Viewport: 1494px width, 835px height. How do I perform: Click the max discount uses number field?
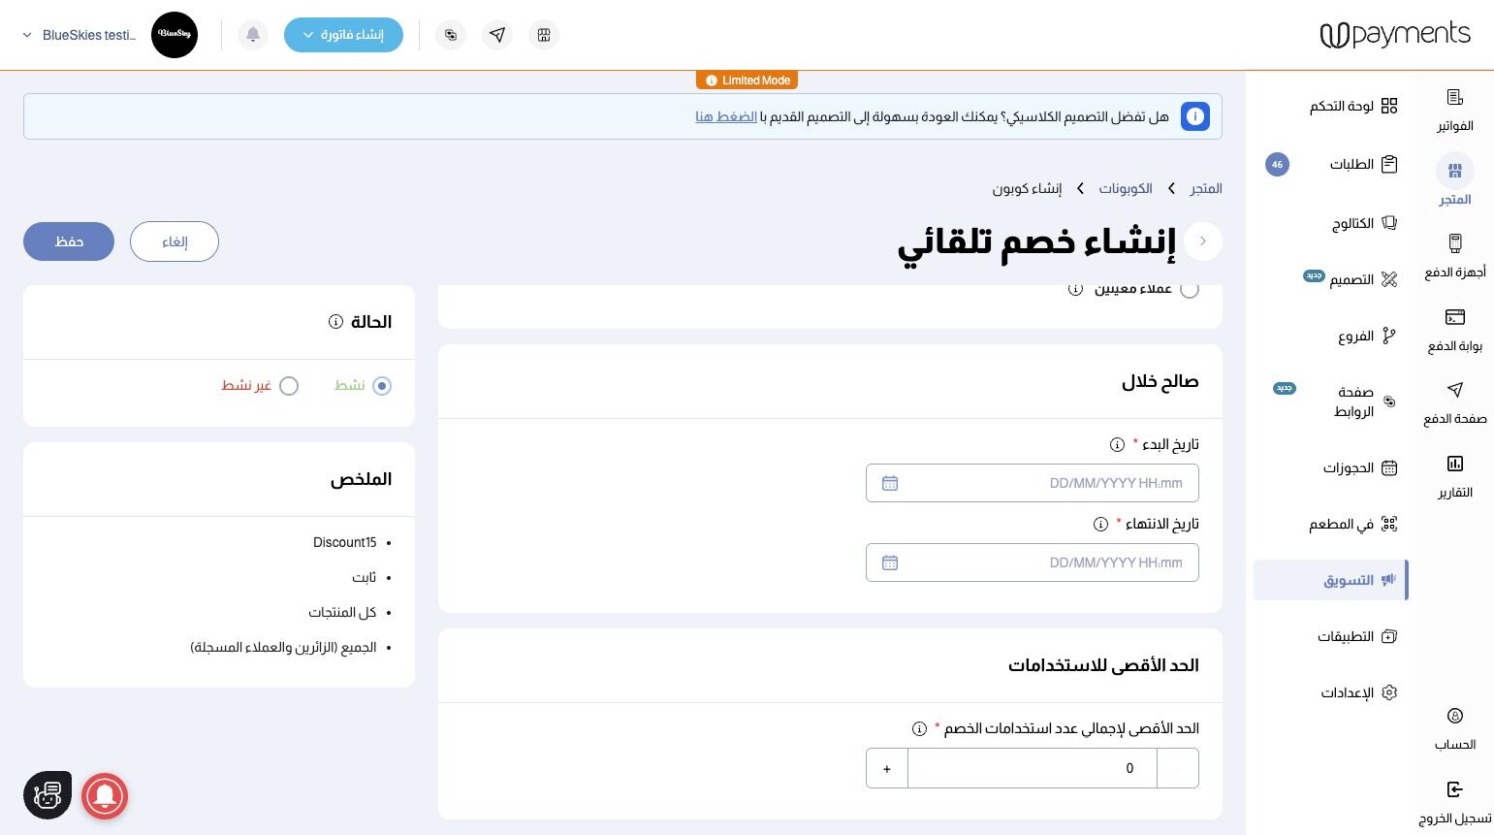point(1033,768)
